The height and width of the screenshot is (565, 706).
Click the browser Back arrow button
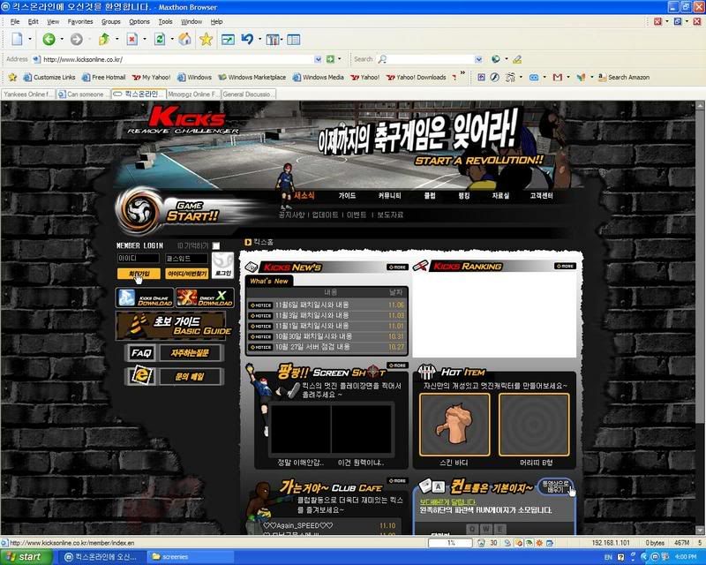tap(49, 40)
